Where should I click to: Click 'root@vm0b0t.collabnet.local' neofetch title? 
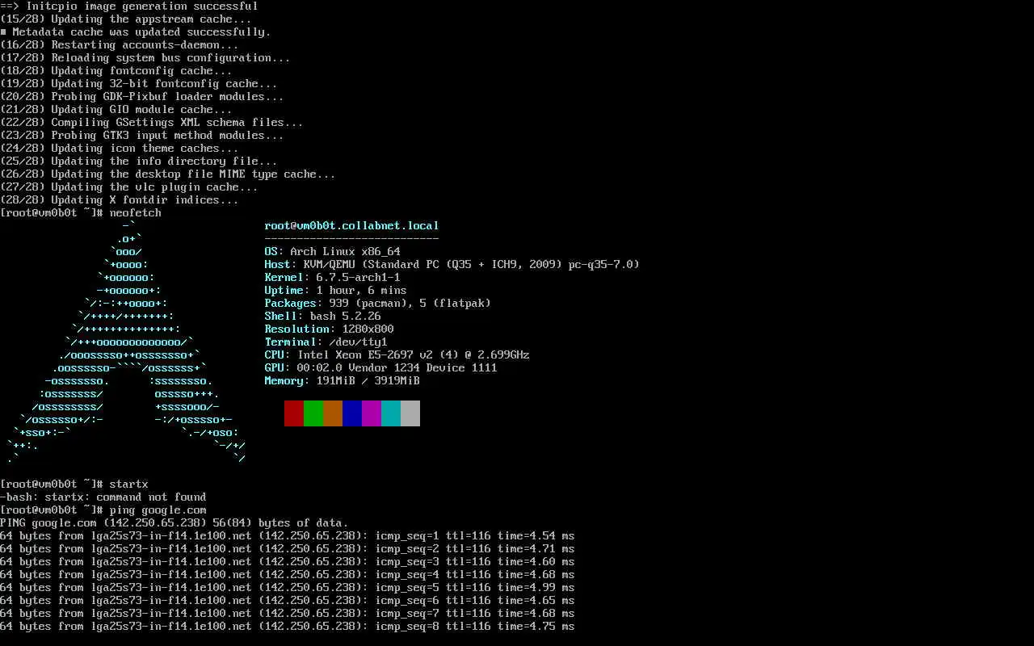tap(351, 226)
